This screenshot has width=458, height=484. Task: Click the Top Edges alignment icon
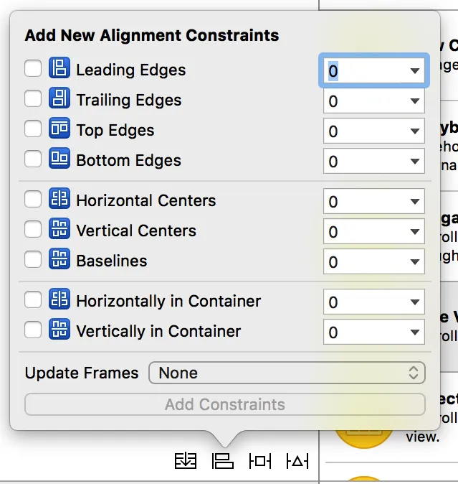pos(59,130)
